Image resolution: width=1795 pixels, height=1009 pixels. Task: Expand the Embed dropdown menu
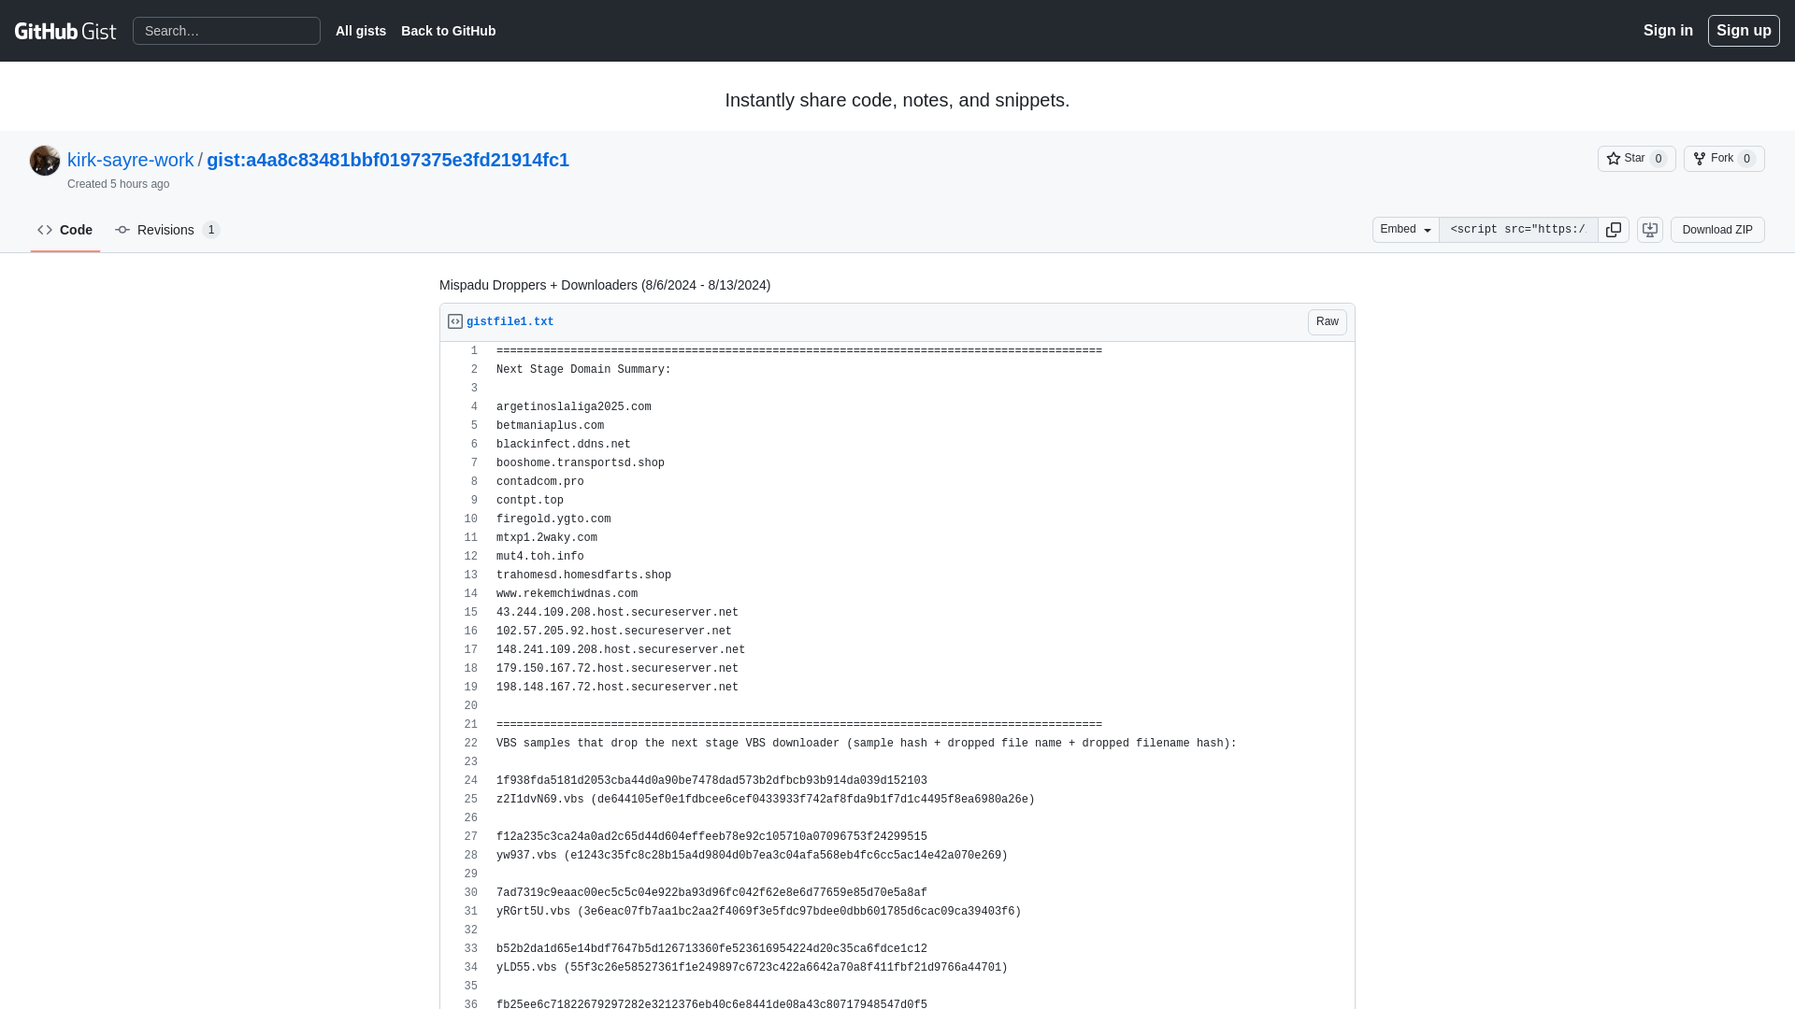[x=1405, y=229]
